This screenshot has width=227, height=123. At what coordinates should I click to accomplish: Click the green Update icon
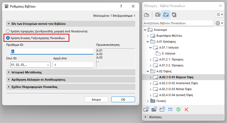(178, 109)
